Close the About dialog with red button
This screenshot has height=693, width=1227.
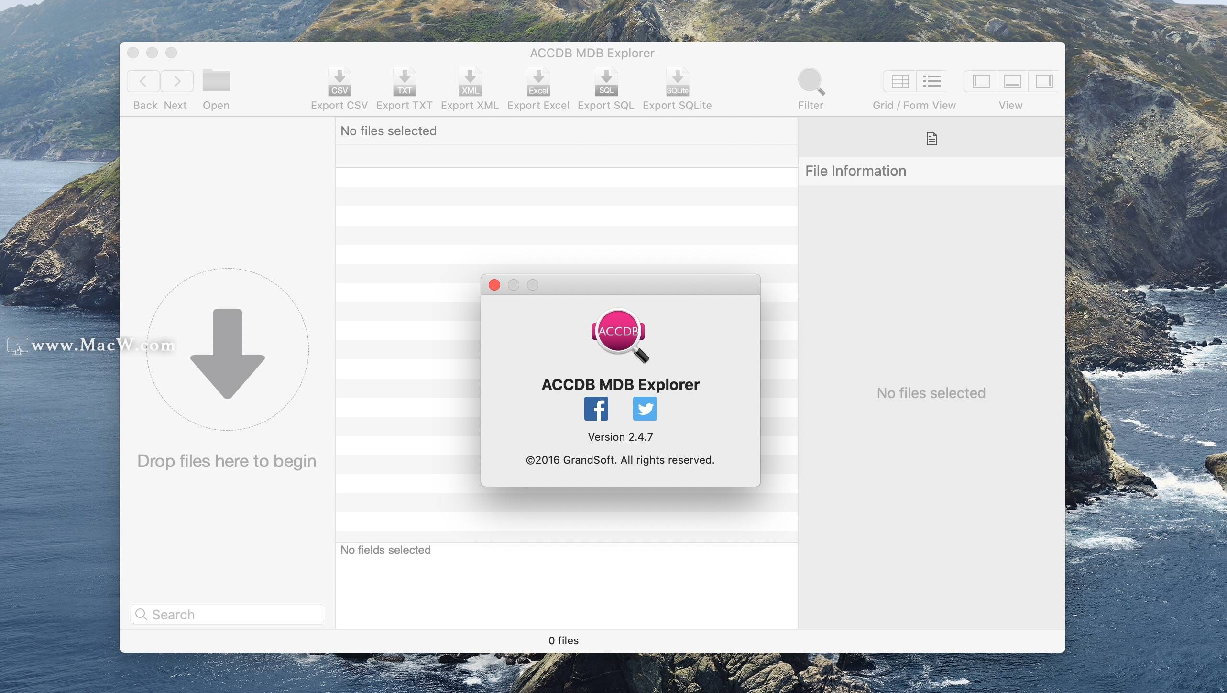494,285
